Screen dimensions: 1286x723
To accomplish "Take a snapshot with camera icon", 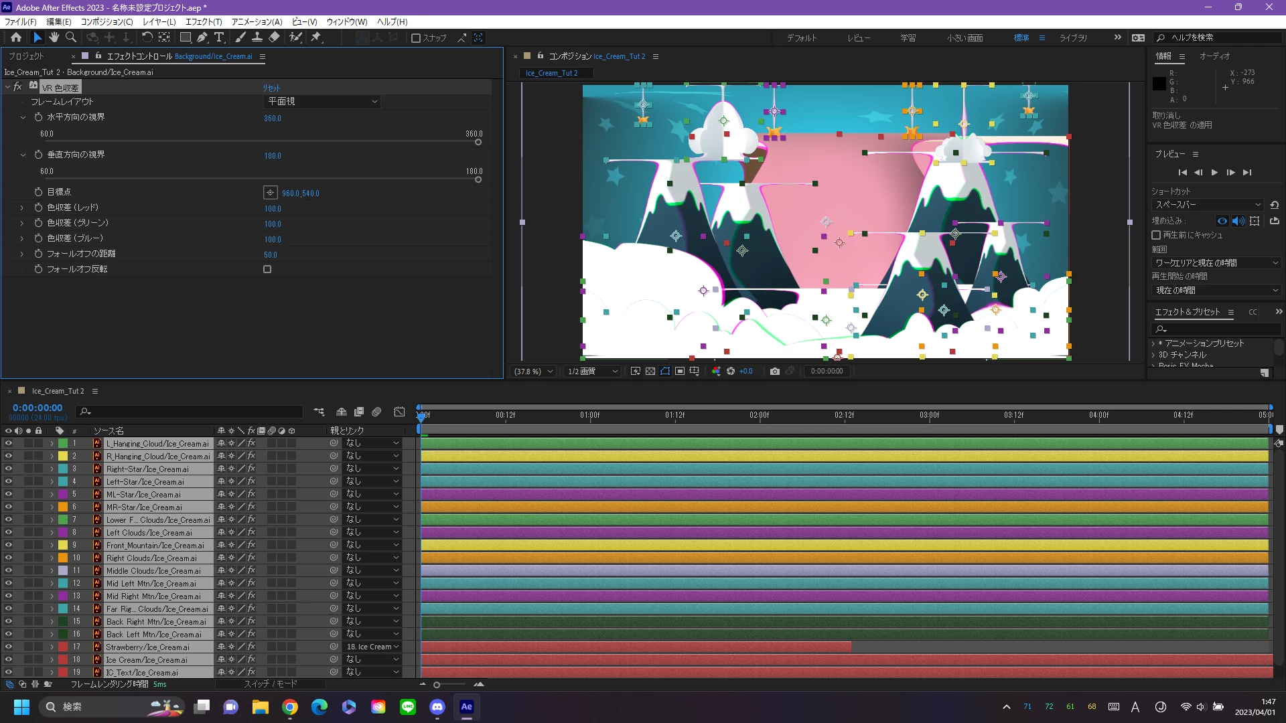I will 775,371.
